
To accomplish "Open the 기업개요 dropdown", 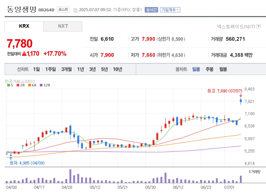I will 170,10.
